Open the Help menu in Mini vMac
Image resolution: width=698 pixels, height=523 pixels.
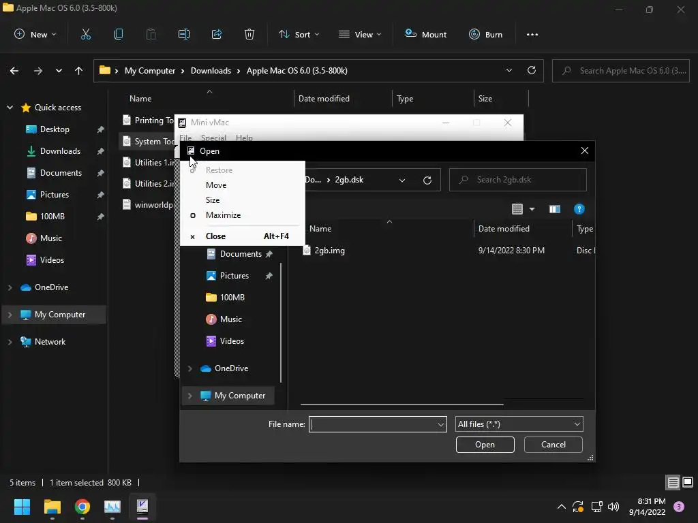pos(244,138)
